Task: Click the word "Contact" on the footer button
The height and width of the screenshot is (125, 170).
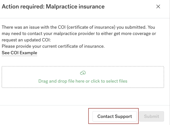Action: pyautogui.click(x=105, y=116)
